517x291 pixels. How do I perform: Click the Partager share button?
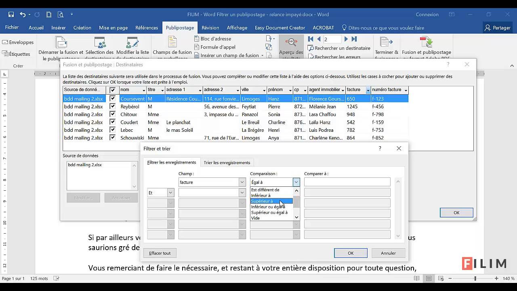click(x=498, y=28)
